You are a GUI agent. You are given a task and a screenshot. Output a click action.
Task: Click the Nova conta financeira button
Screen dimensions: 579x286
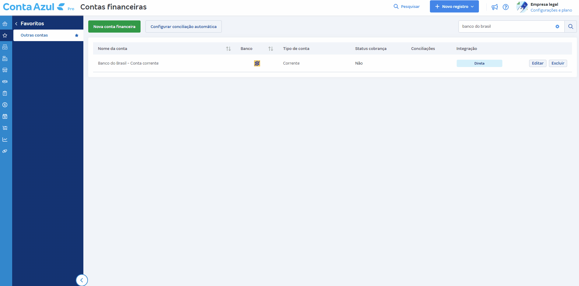click(114, 26)
